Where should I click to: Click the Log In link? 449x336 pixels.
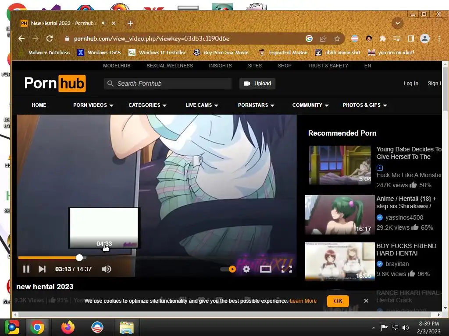(410, 84)
